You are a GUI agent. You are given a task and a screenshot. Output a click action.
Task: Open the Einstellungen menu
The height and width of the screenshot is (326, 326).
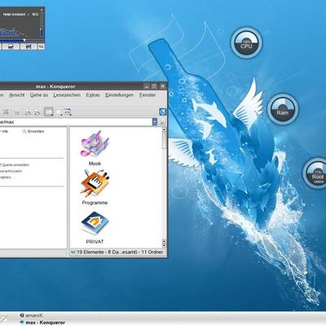(119, 95)
